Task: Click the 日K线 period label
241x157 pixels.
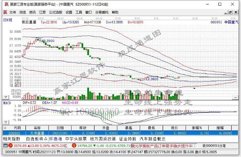Action: point(7,20)
